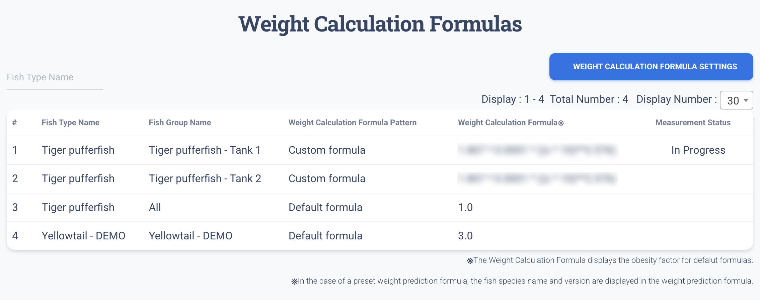Click Custom formula in row 1
This screenshot has width=760, height=300.
(x=327, y=150)
